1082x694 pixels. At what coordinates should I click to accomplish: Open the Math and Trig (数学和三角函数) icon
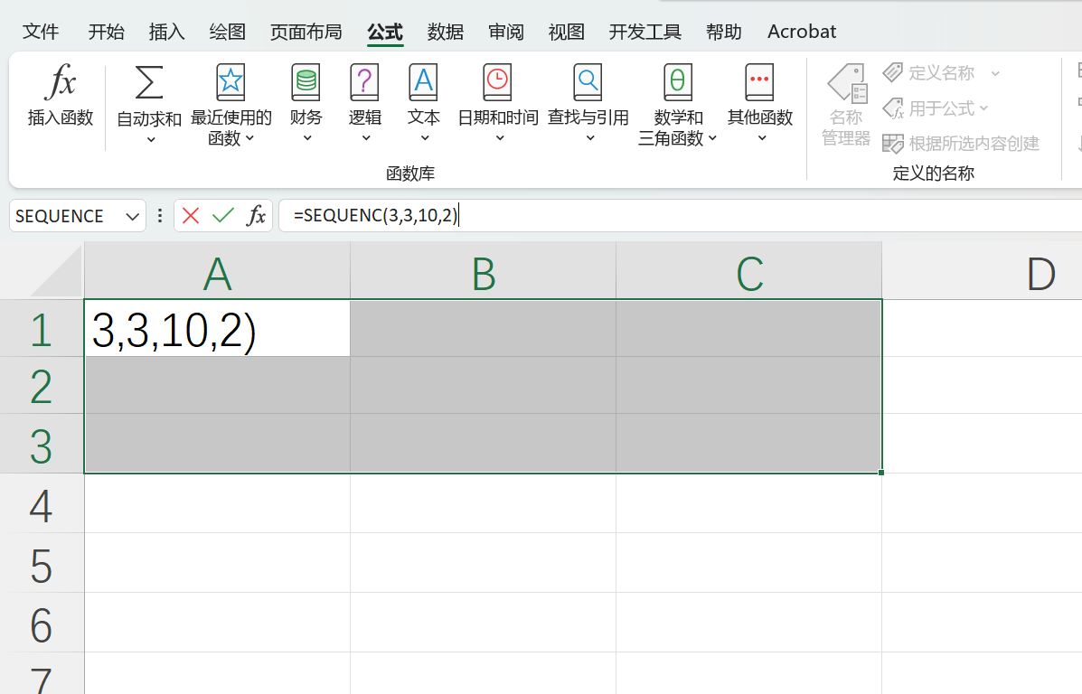678,83
